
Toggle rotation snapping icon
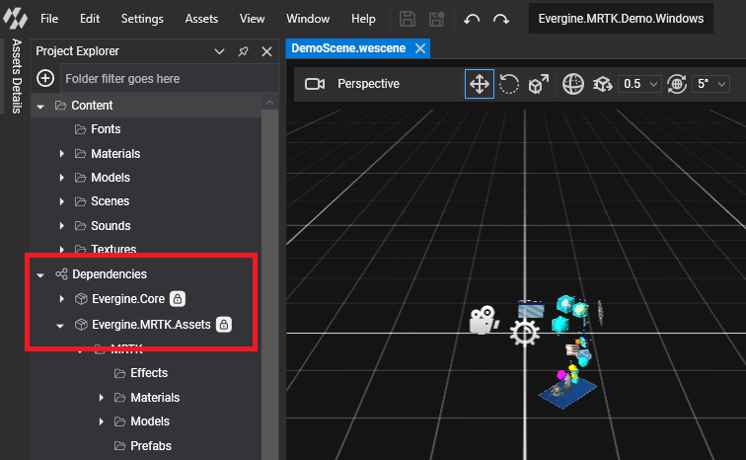click(x=677, y=84)
